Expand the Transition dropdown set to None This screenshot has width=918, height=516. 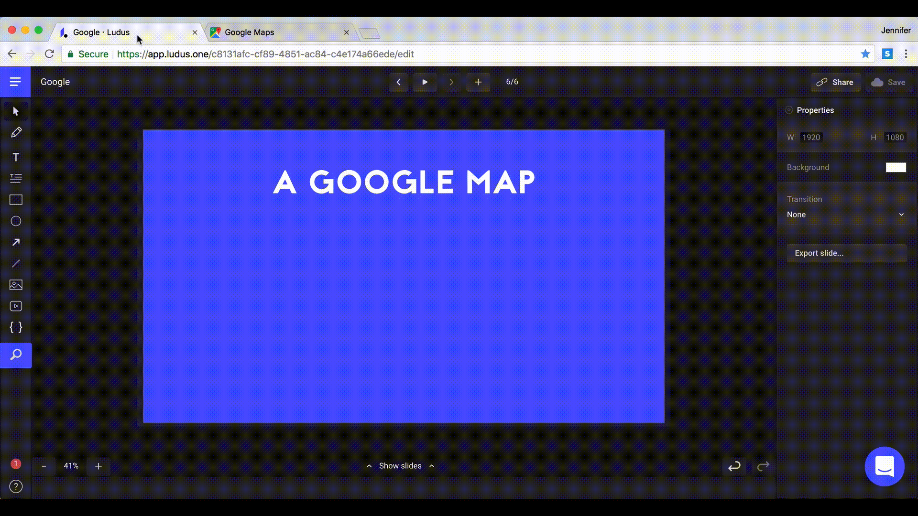tap(845, 215)
